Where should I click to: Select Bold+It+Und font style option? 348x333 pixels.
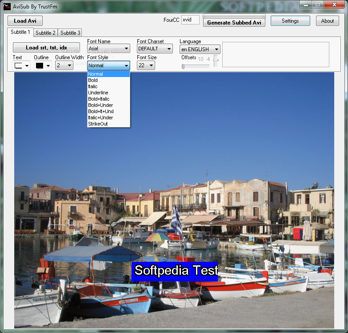click(108, 111)
